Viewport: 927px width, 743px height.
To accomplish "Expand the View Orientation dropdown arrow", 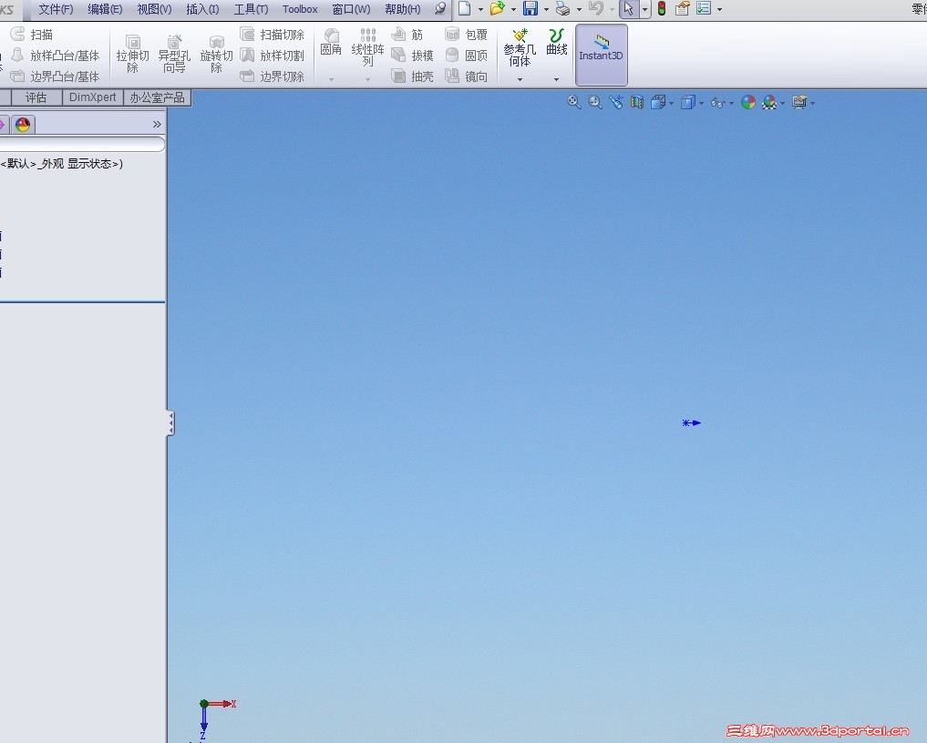I will pos(671,104).
